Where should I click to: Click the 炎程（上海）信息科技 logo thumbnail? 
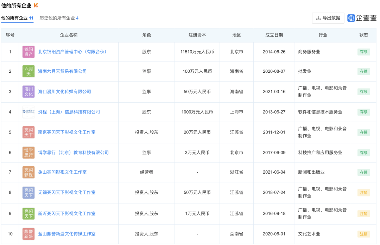point(28,112)
